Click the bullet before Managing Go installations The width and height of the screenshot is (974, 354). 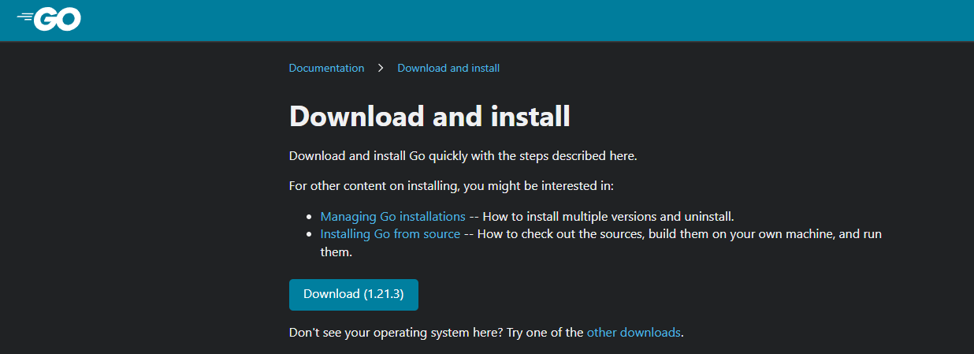(308, 217)
